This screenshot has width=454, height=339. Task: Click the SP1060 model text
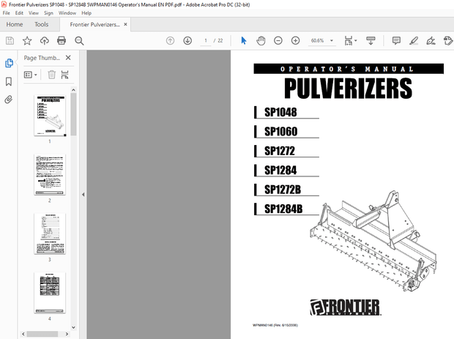point(281,132)
